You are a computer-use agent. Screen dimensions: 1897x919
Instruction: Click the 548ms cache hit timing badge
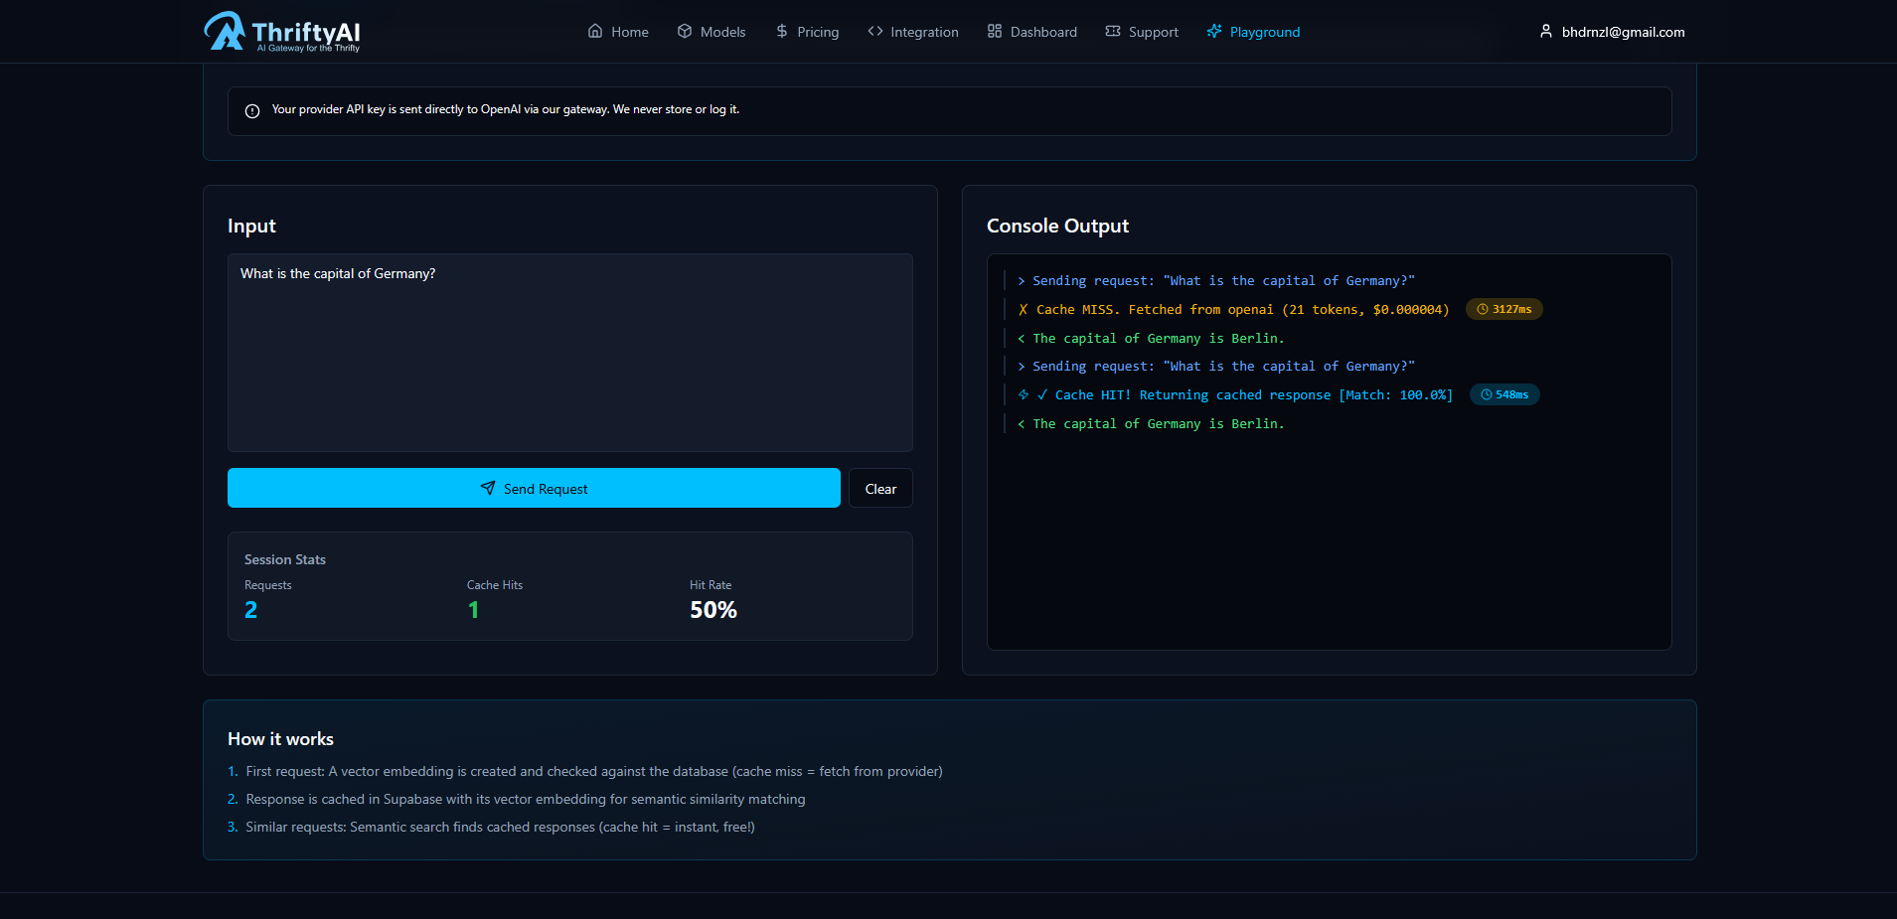[1503, 394]
